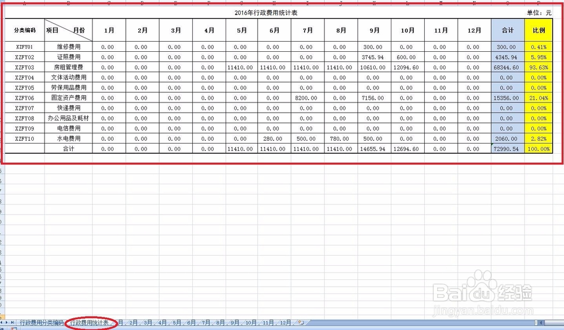Viewport: 564px width, 330px height.
Task: Click the 21.04% ratio cell
Action: 539,97
